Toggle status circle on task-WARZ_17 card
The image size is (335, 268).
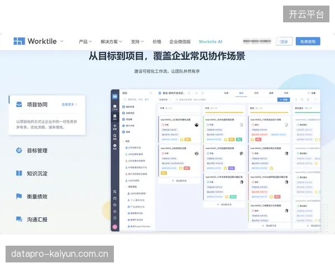point(253,125)
